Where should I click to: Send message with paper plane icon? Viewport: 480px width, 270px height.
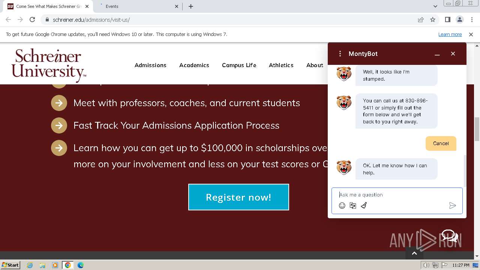pos(453,205)
